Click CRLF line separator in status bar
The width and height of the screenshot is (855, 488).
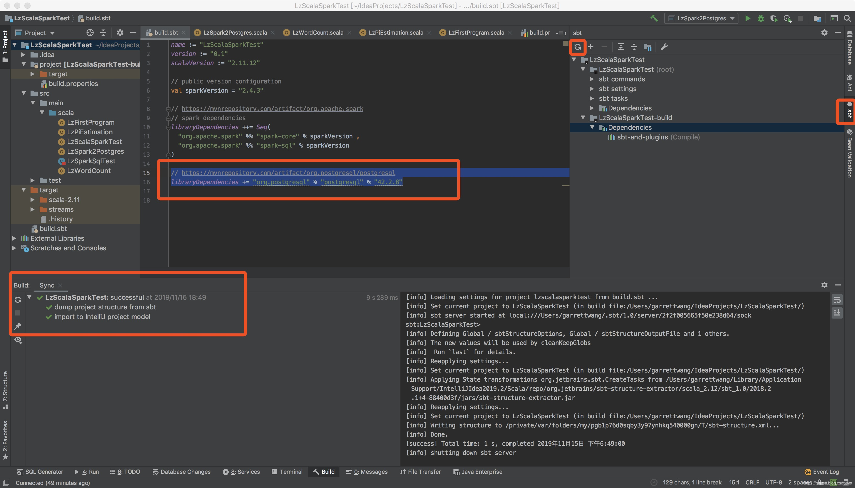752,483
